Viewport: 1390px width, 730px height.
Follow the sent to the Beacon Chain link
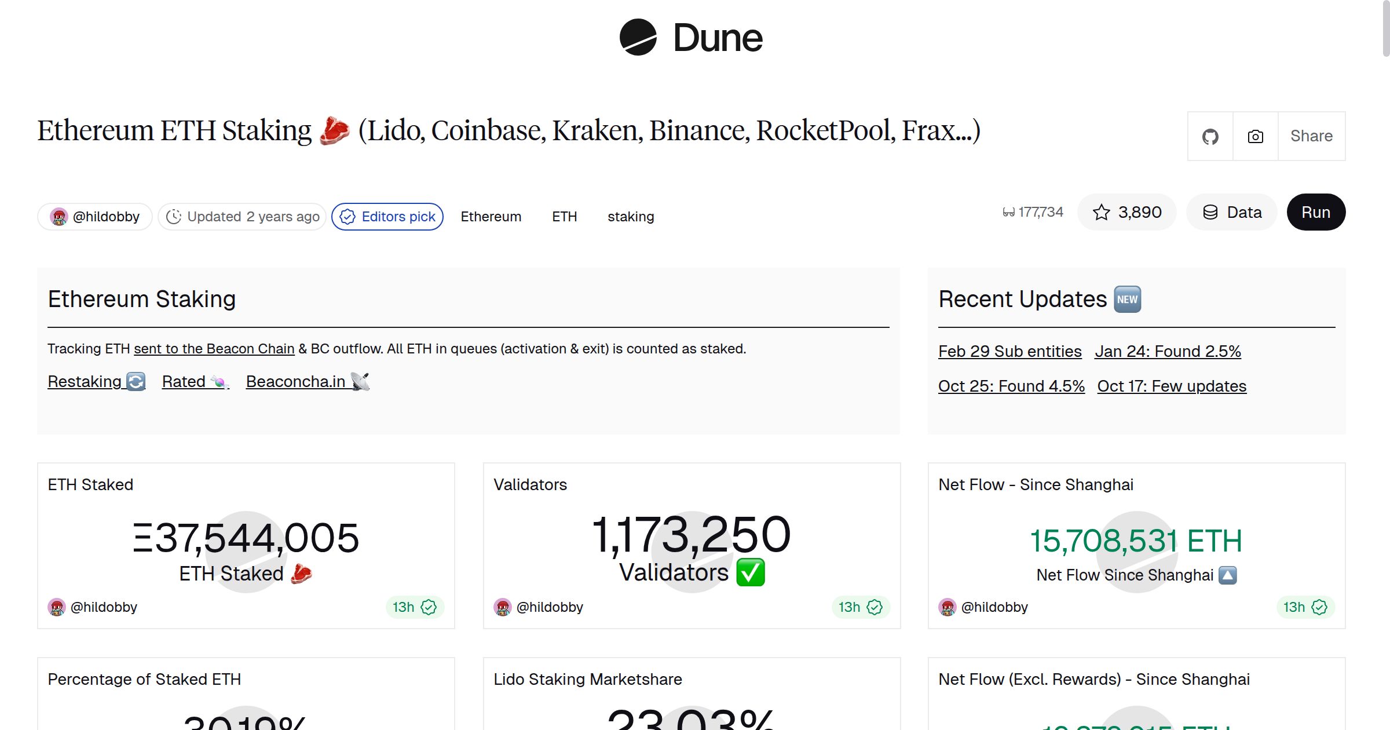click(x=214, y=348)
